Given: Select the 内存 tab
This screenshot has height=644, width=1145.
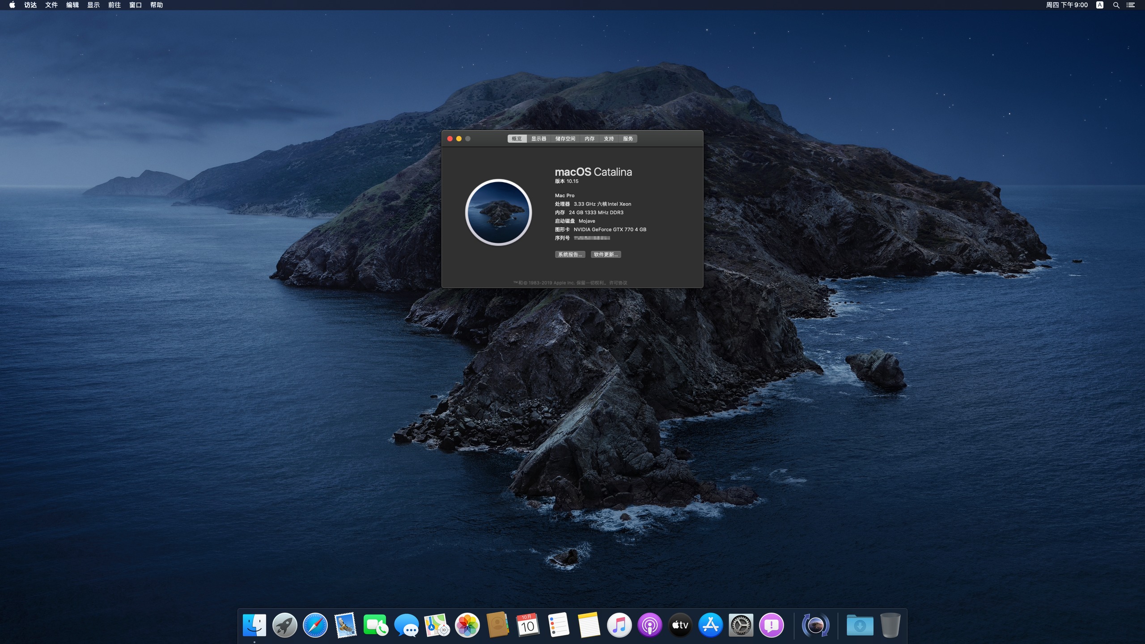Looking at the screenshot, I should [589, 139].
